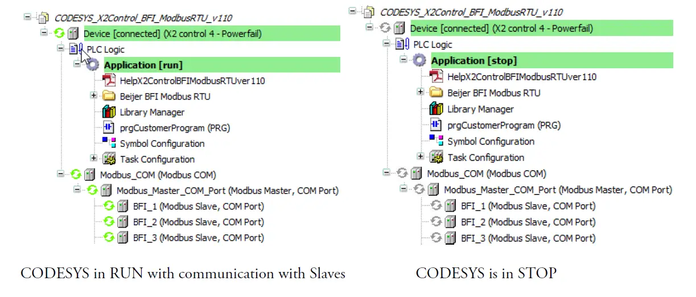This screenshot has width=696, height=297.
Task: Click project file icon of run tree root
Action: tap(43, 18)
